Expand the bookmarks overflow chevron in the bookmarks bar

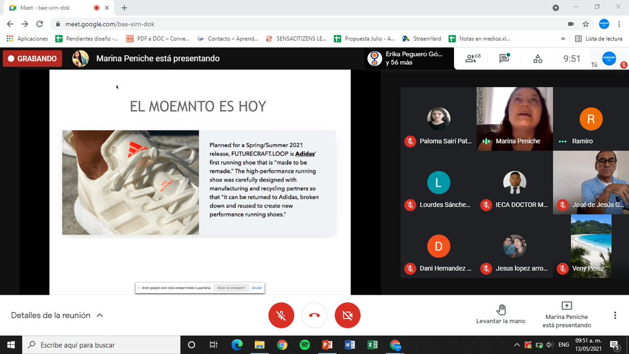coord(562,38)
